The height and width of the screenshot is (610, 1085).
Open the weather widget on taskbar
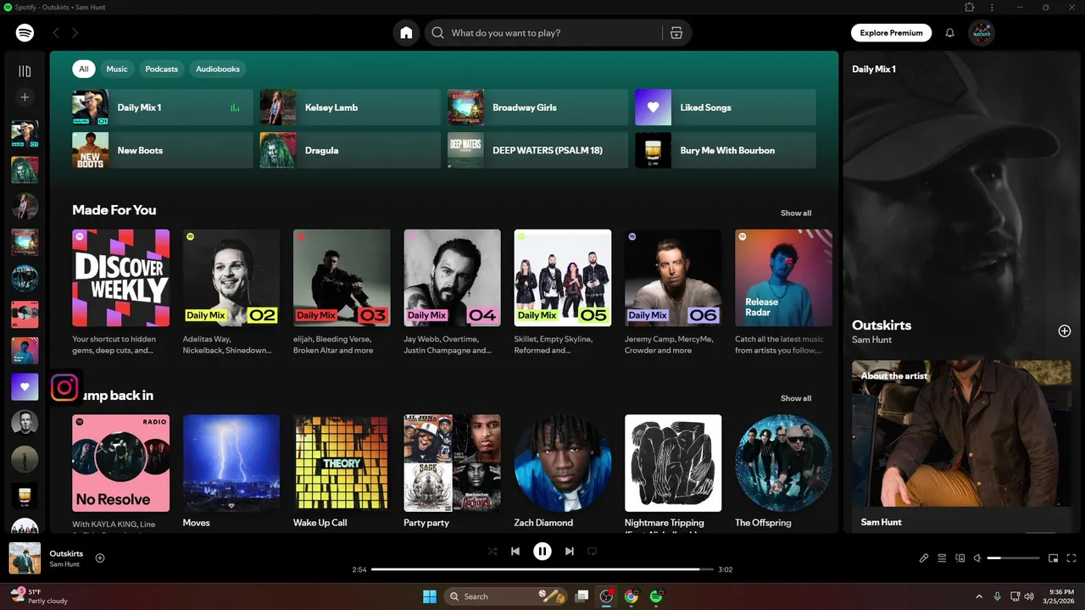38,596
